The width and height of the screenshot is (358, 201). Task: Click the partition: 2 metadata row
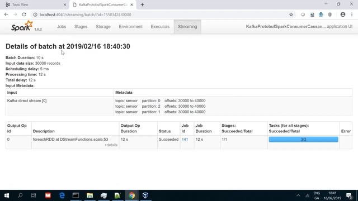(161, 106)
